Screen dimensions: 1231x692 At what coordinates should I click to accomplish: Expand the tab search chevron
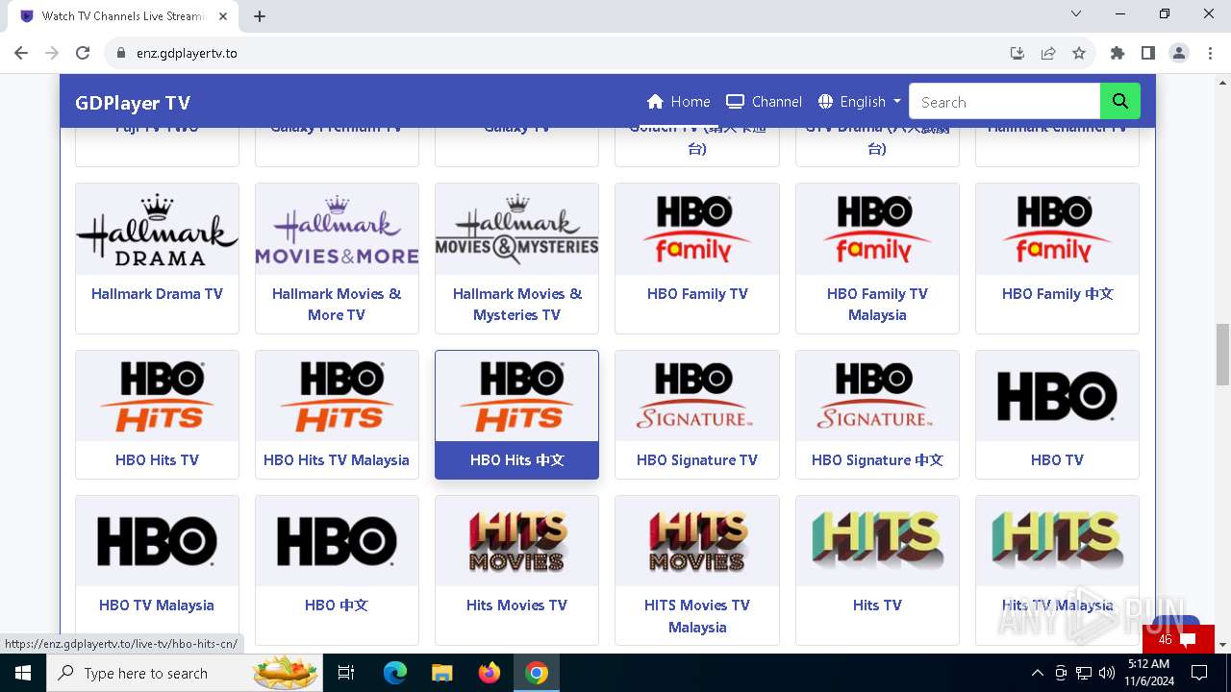pos(1076,13)
